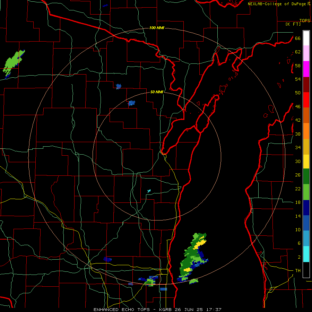This screenshot has height=312, width=312.
Task: Select the bright red legend swatch
Action: point(306,100)
